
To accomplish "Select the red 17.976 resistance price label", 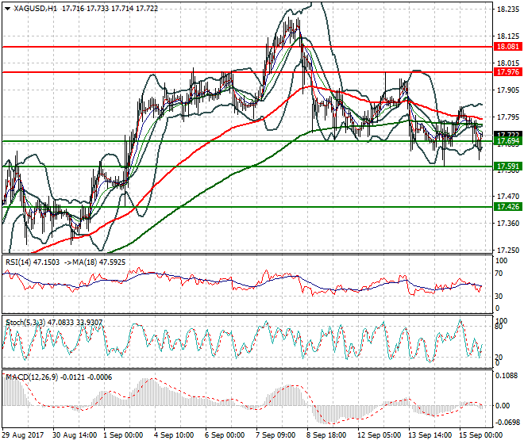I will (x=508, y=72).
